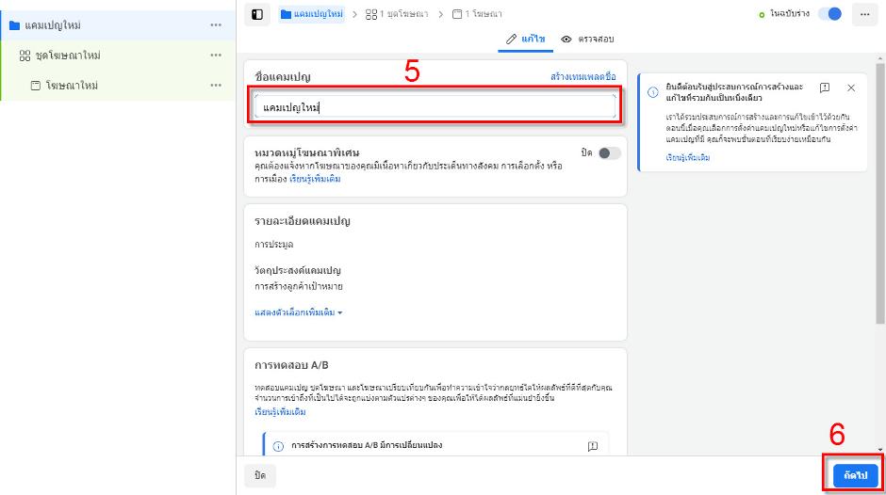Click the สร้างเทมเพลตชื่อ link
This screenshot has height=495, width=886.
coord(582,76)
